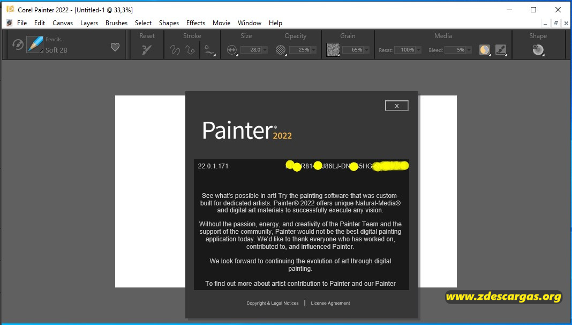
Task: Select the freehand stroke icon
Action: (175, 50)
